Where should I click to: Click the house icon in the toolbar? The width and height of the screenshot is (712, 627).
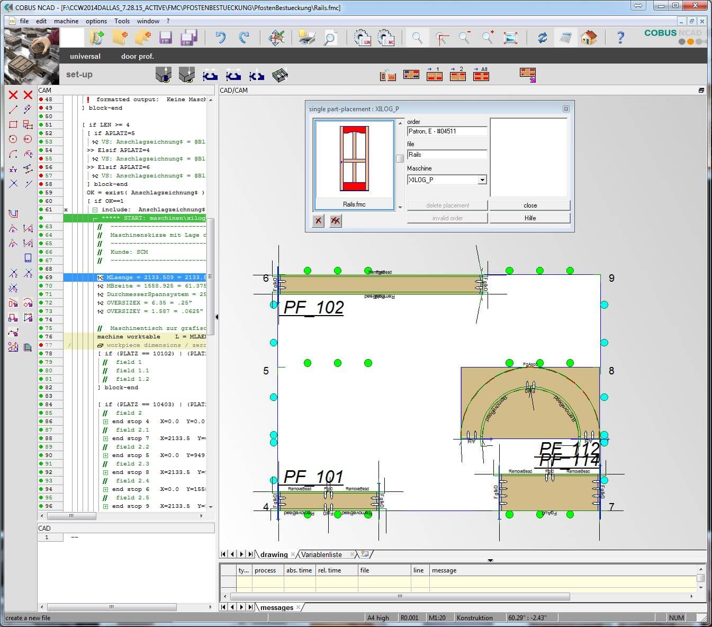[589, 38]
